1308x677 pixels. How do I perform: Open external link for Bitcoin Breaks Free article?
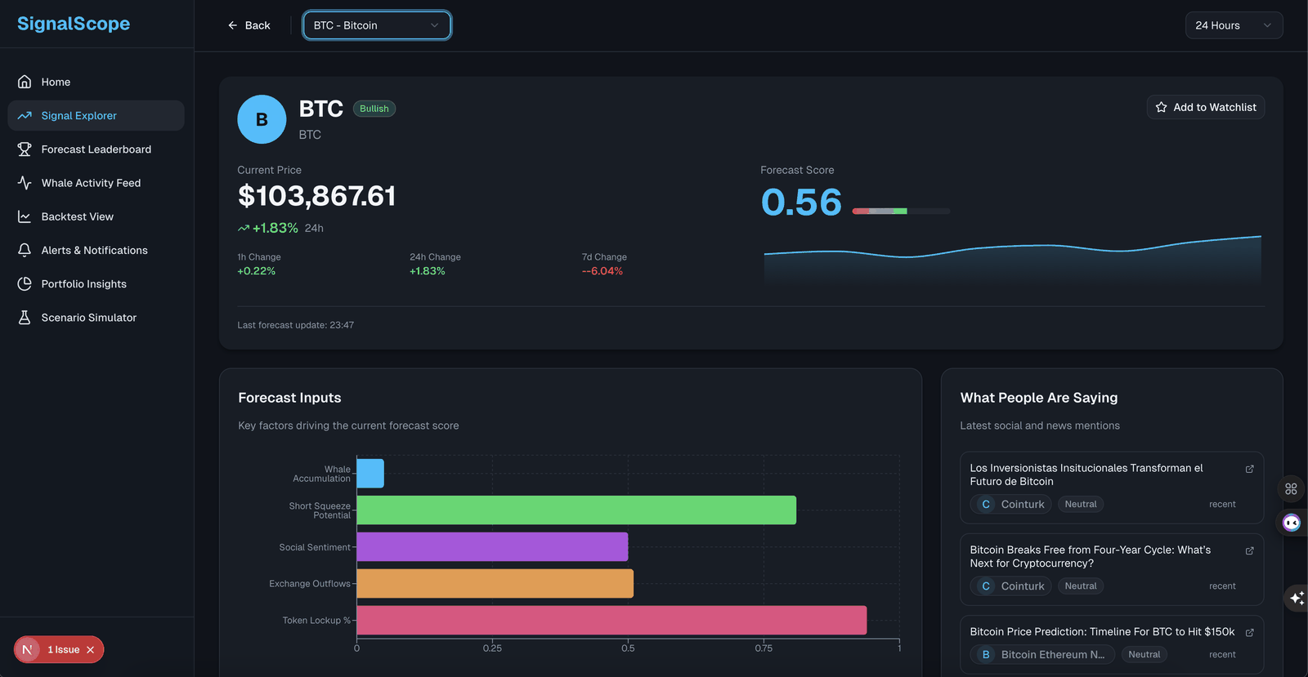(1249, 550)
